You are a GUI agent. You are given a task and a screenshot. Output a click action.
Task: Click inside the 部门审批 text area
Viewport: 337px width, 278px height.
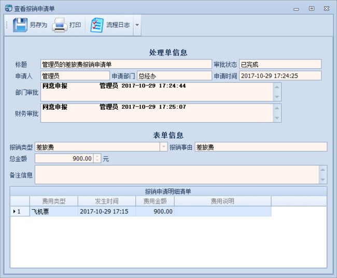coord(157,92)
